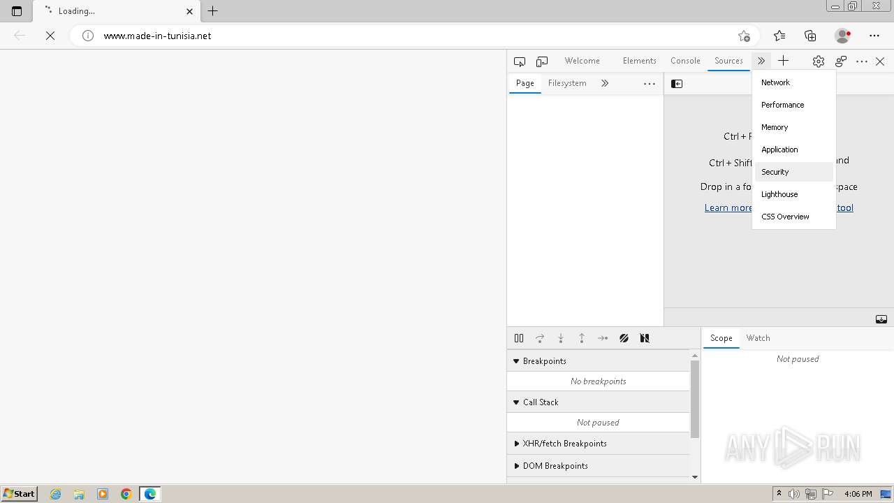Screen dimensions: 894x503
Task: Open the Collections icon
Action: pos(810,36)
